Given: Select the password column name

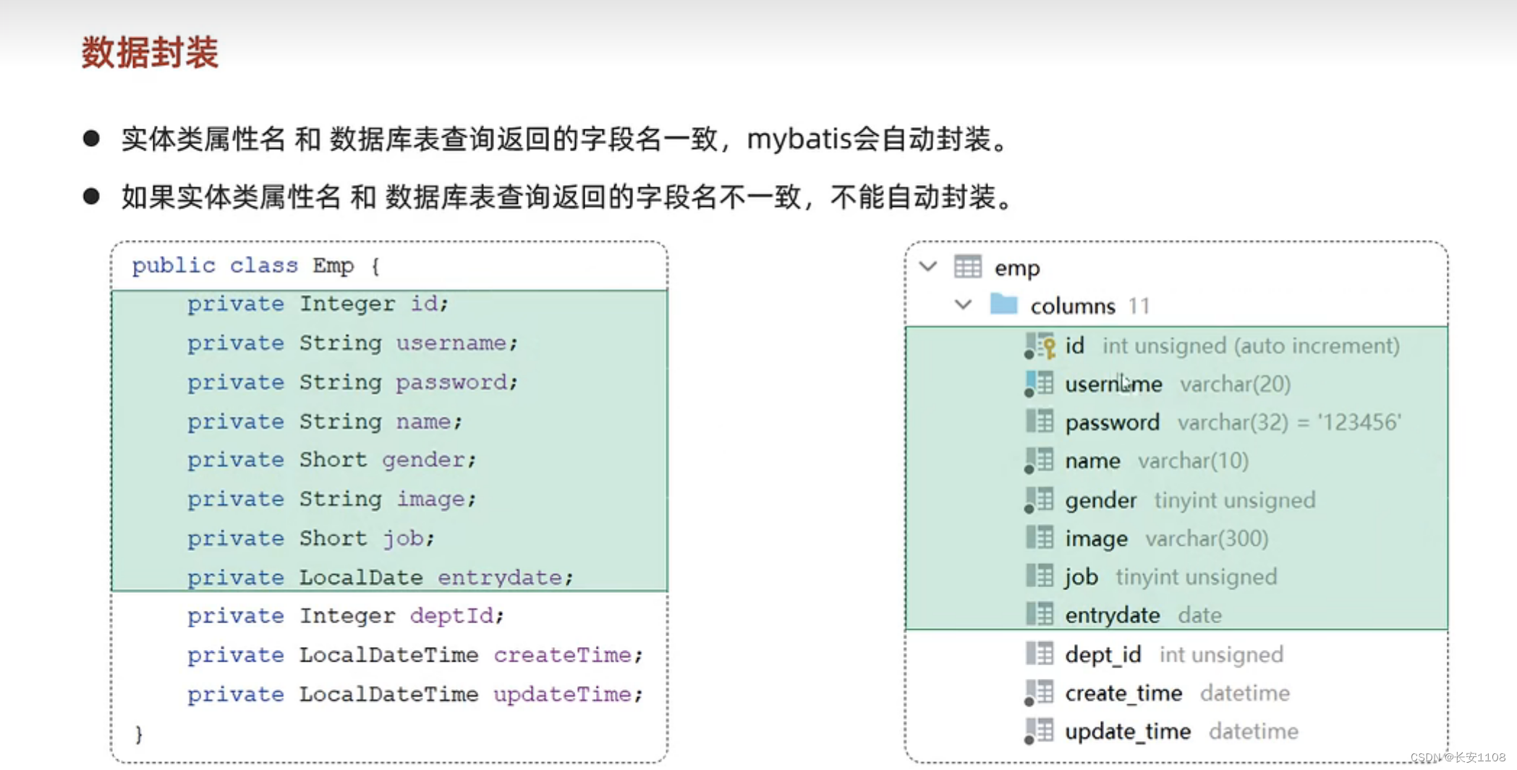Looking at the screenshot, I should coord(1113,422).
